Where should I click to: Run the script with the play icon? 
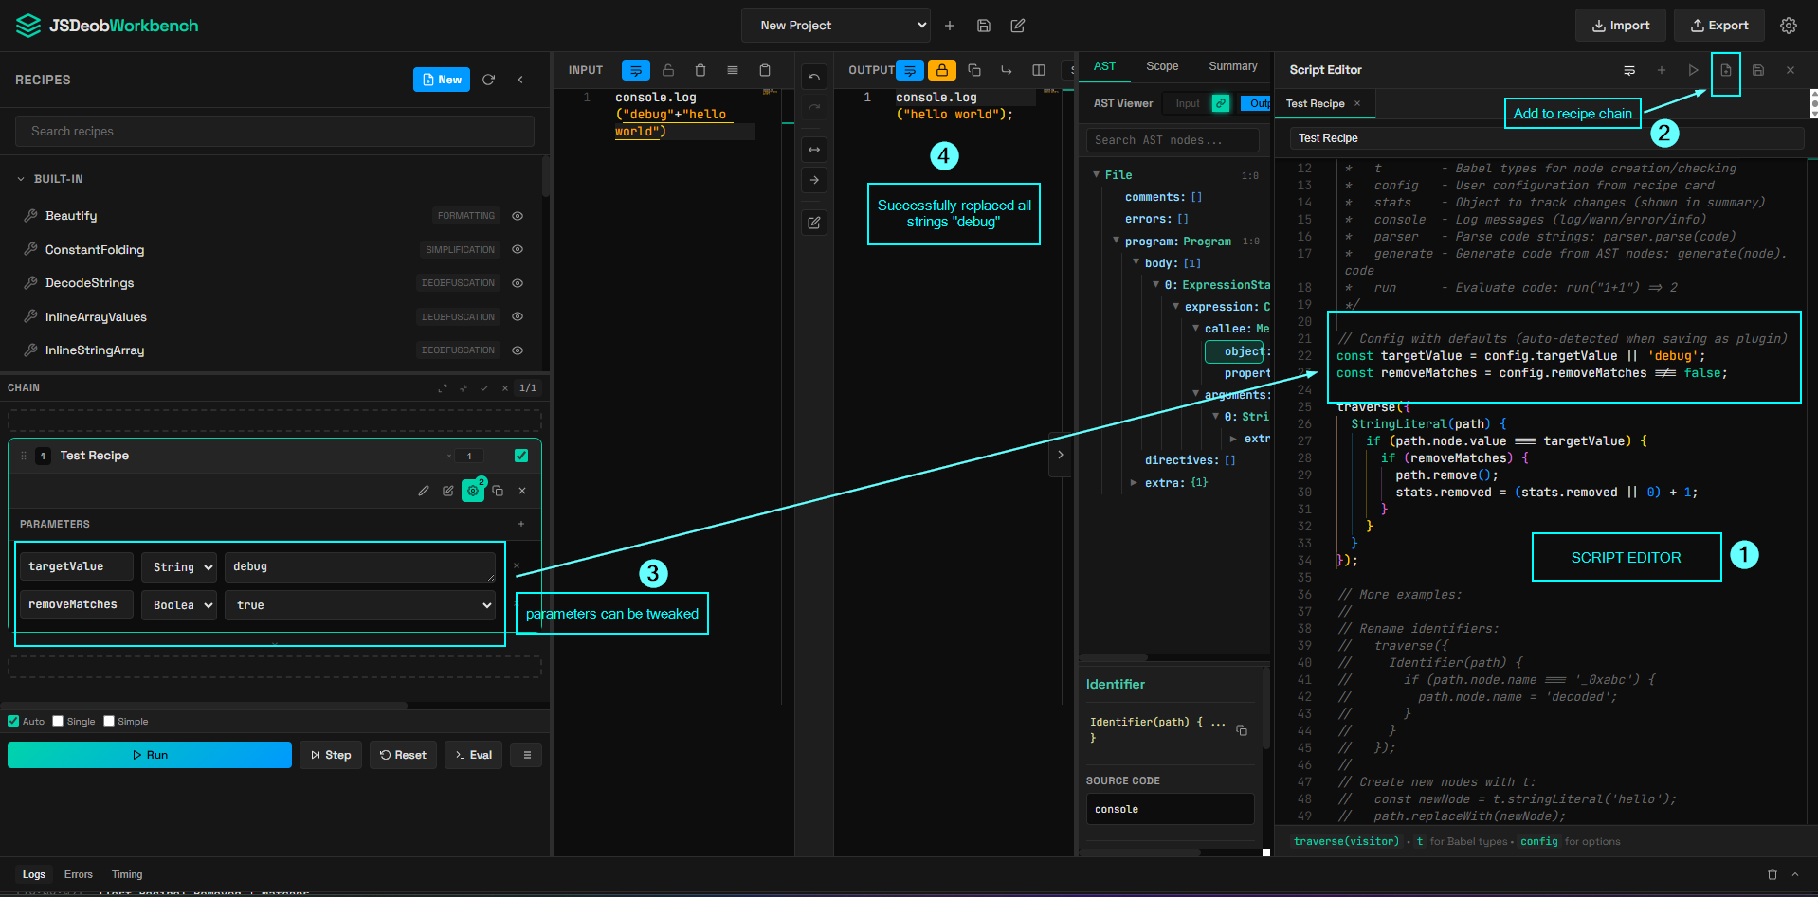tap(1694, 70)
